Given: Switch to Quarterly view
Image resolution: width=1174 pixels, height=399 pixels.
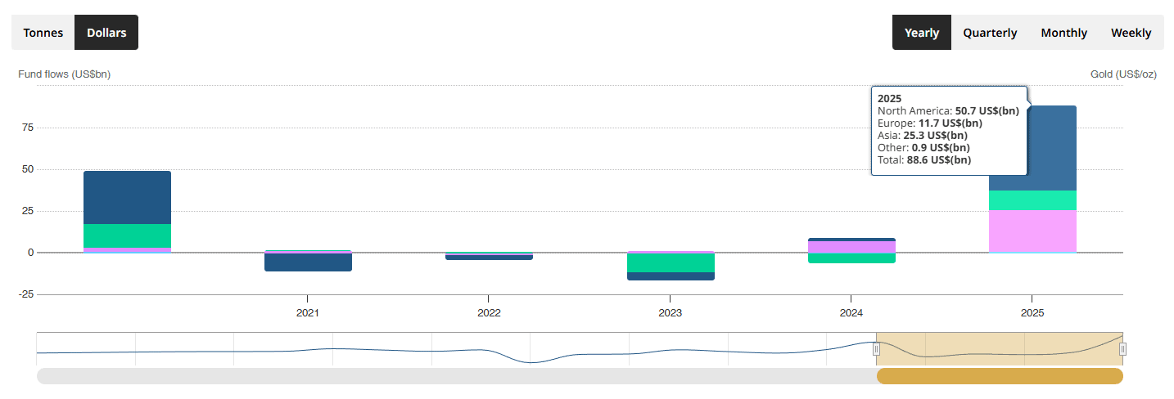Looking at the screenshot, I should 990,33.
